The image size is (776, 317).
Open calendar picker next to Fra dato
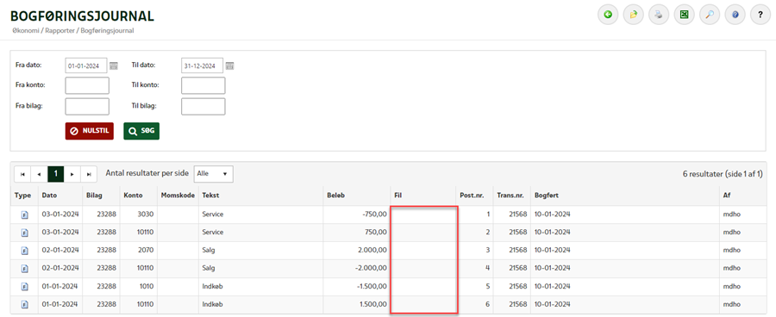tap(114, 65)
